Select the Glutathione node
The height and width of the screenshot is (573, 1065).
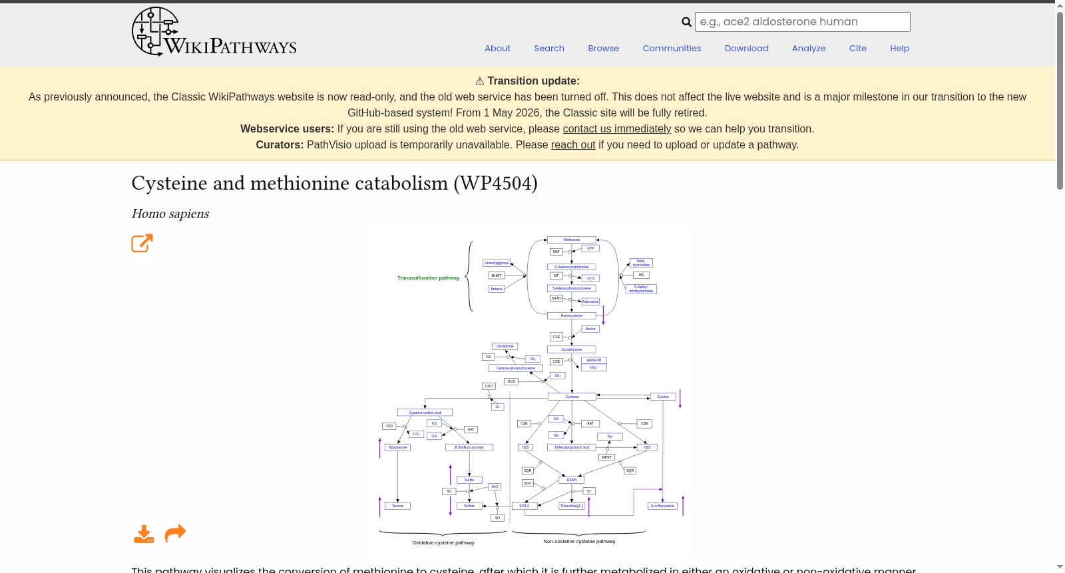tap(505, 346)
